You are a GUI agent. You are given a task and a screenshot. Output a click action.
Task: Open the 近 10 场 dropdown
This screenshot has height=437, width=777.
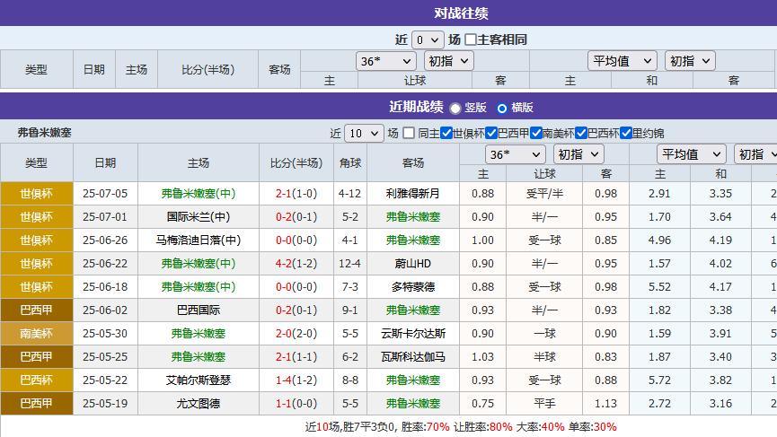pyautogui.click(x=364, y=133)
